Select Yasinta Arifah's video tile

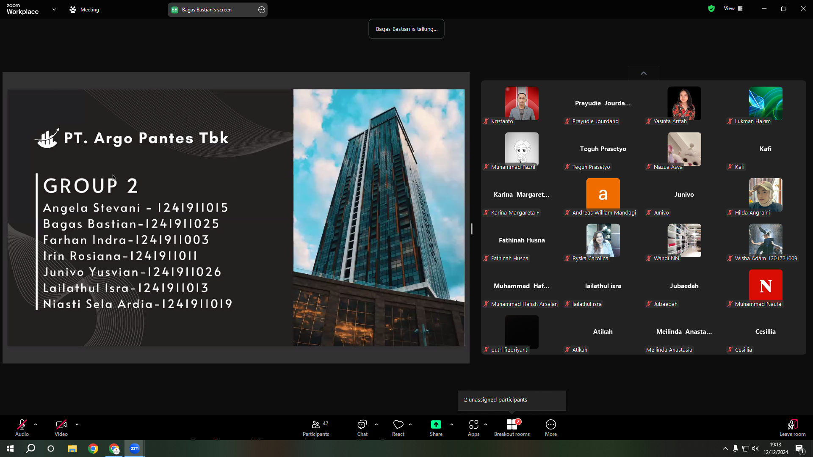pyautogui.click(x=684, y=104)
